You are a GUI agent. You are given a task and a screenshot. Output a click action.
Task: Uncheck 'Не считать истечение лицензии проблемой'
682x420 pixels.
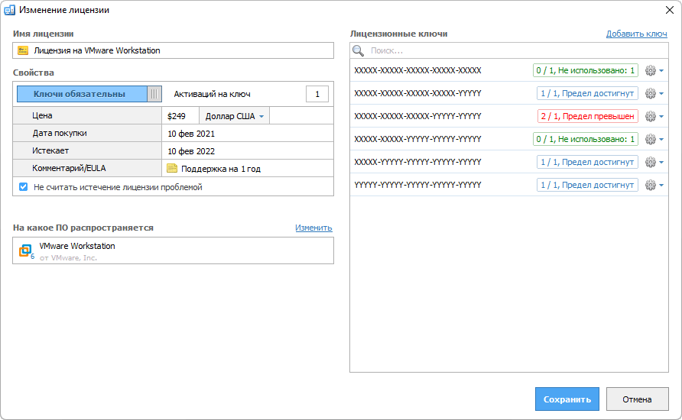(24, 187)
